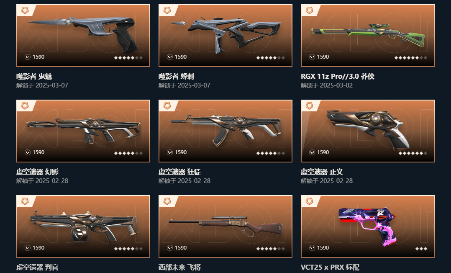Select the 虚空遗器 狂徒 rifle image
This screenshot has height=273, width=451.
point(225,131)
